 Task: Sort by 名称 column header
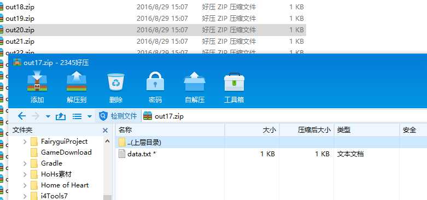point(171,130)
